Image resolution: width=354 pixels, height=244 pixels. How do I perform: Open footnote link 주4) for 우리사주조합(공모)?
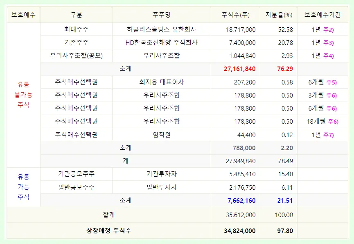click(329, 55)
